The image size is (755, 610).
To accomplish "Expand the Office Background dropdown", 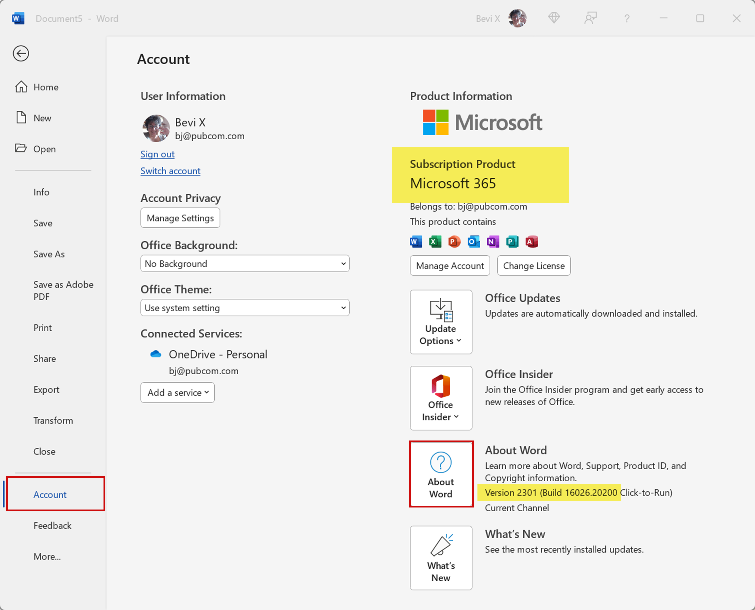I will pyautogui.click(x=245, y=264).
